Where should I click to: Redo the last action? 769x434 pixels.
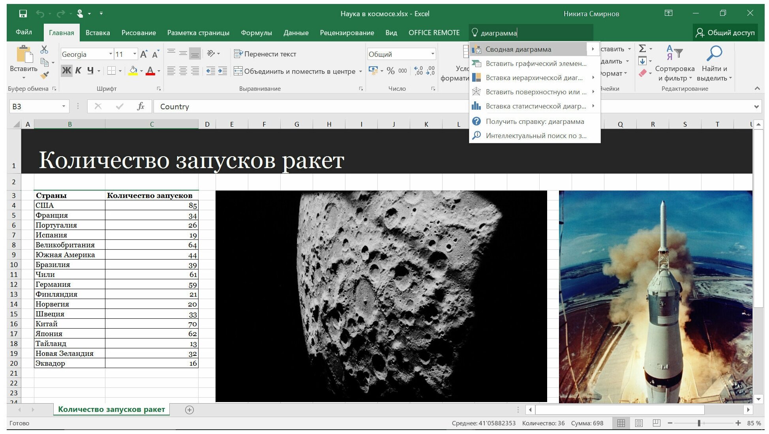60,14
